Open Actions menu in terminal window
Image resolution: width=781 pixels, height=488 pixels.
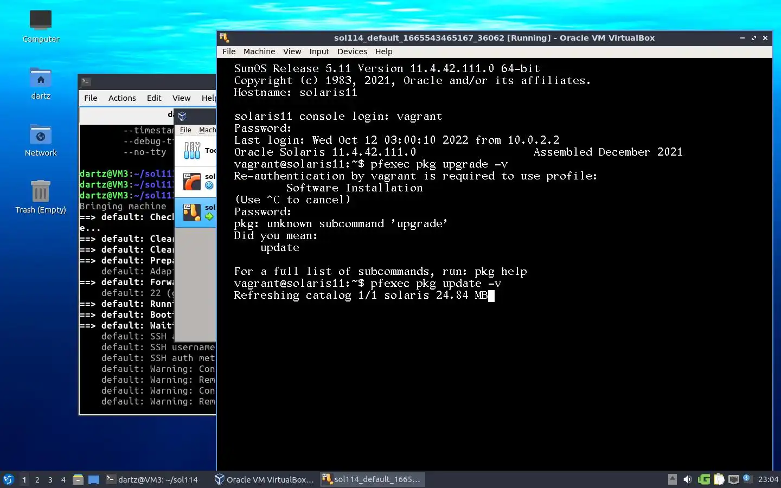pos(122,98)
